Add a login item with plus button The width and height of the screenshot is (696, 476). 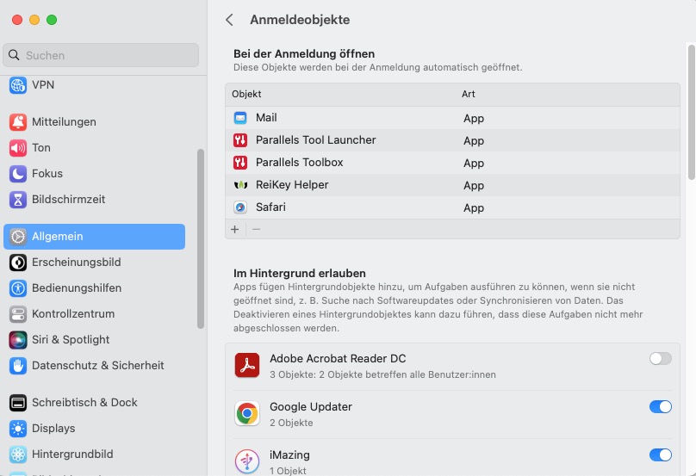click(x=235, y=229)
